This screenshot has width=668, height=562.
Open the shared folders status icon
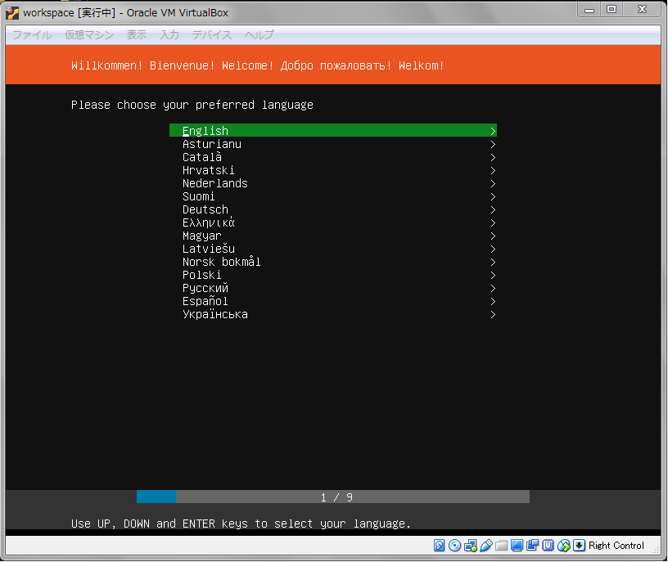[502, 546]
